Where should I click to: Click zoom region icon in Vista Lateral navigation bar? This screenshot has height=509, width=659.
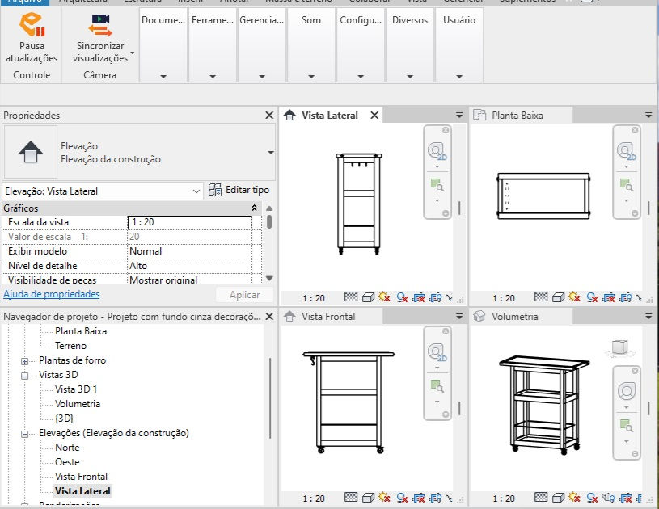(x=437, y=184)
